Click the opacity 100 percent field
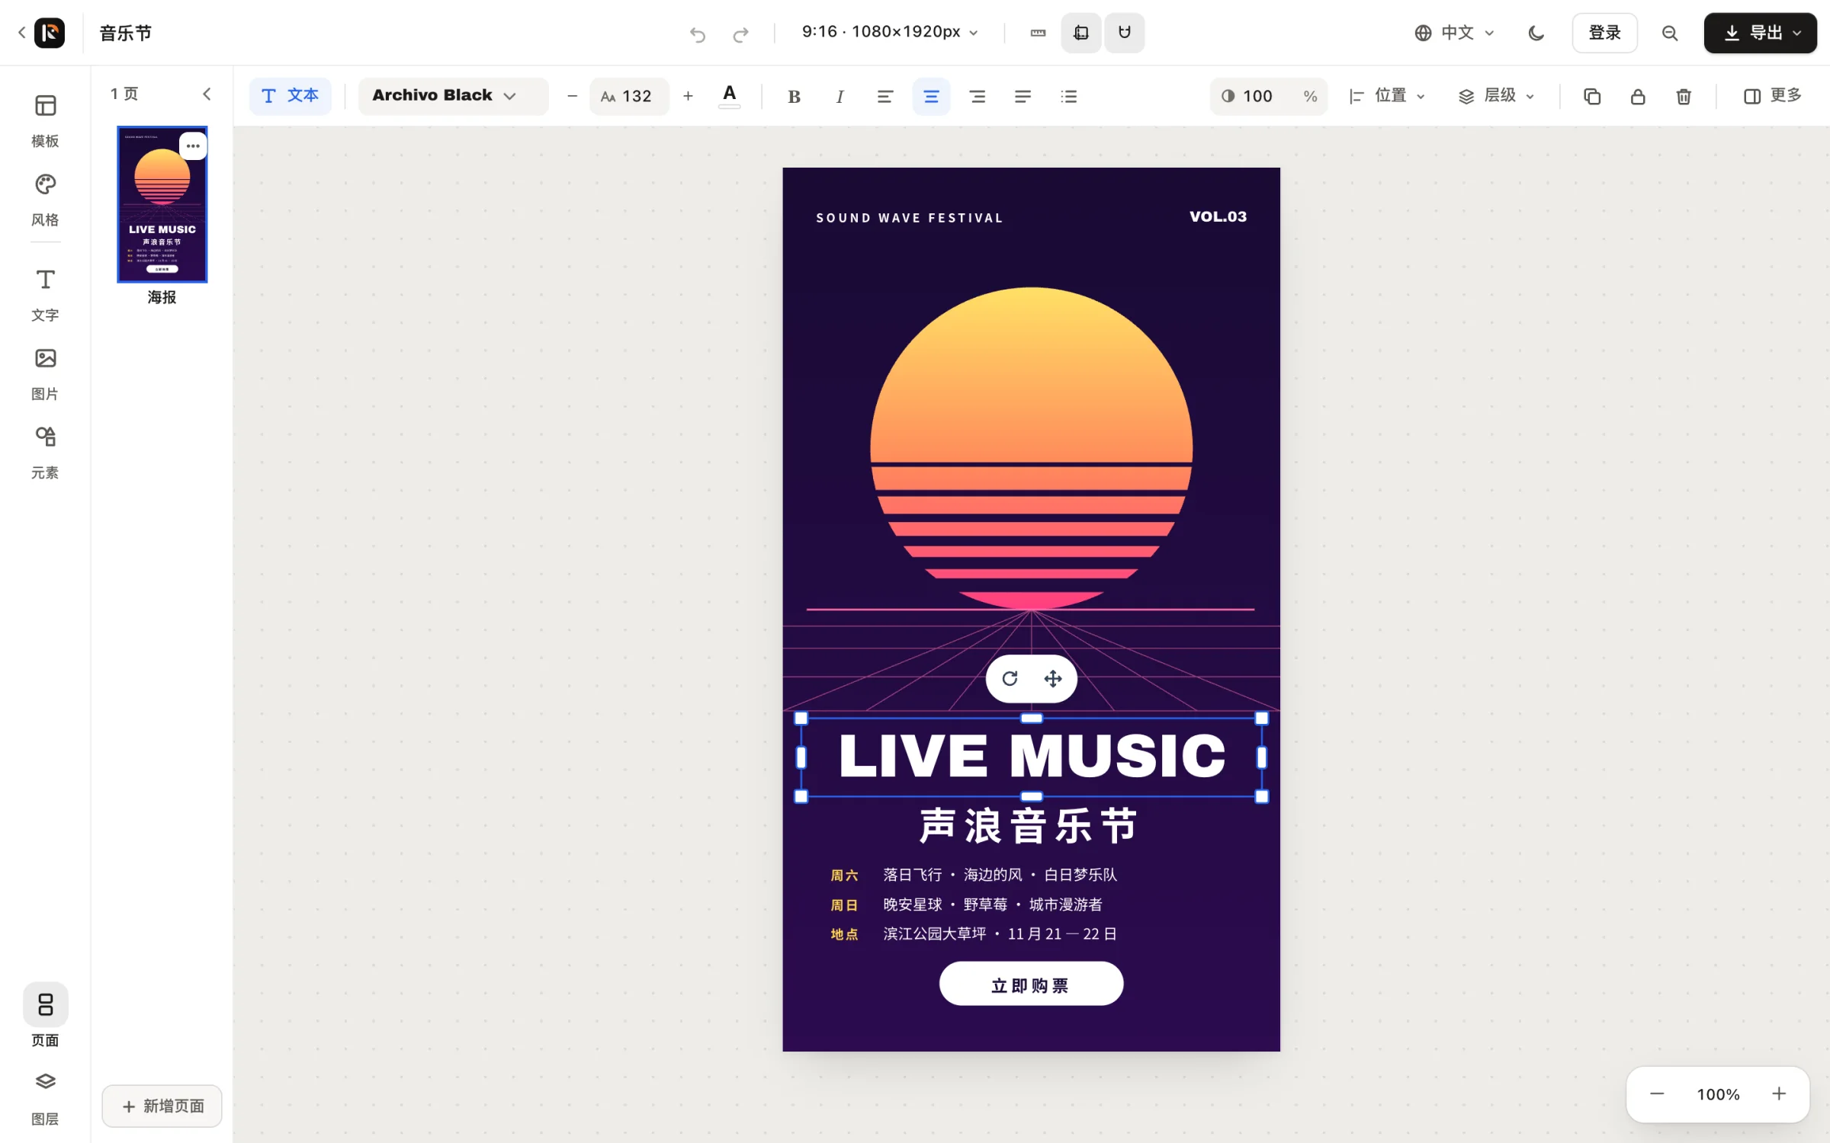Screen dimensions: 1830x1143 pyautogui.click(x=1269, y=96)
